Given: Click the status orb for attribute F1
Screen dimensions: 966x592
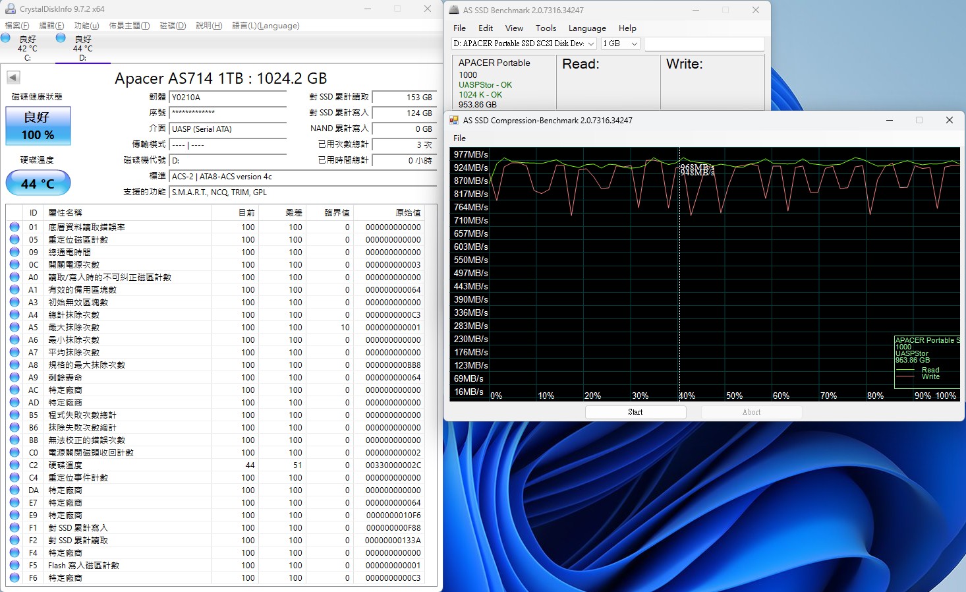Looking at the screenshot, I should pos(14,527).
